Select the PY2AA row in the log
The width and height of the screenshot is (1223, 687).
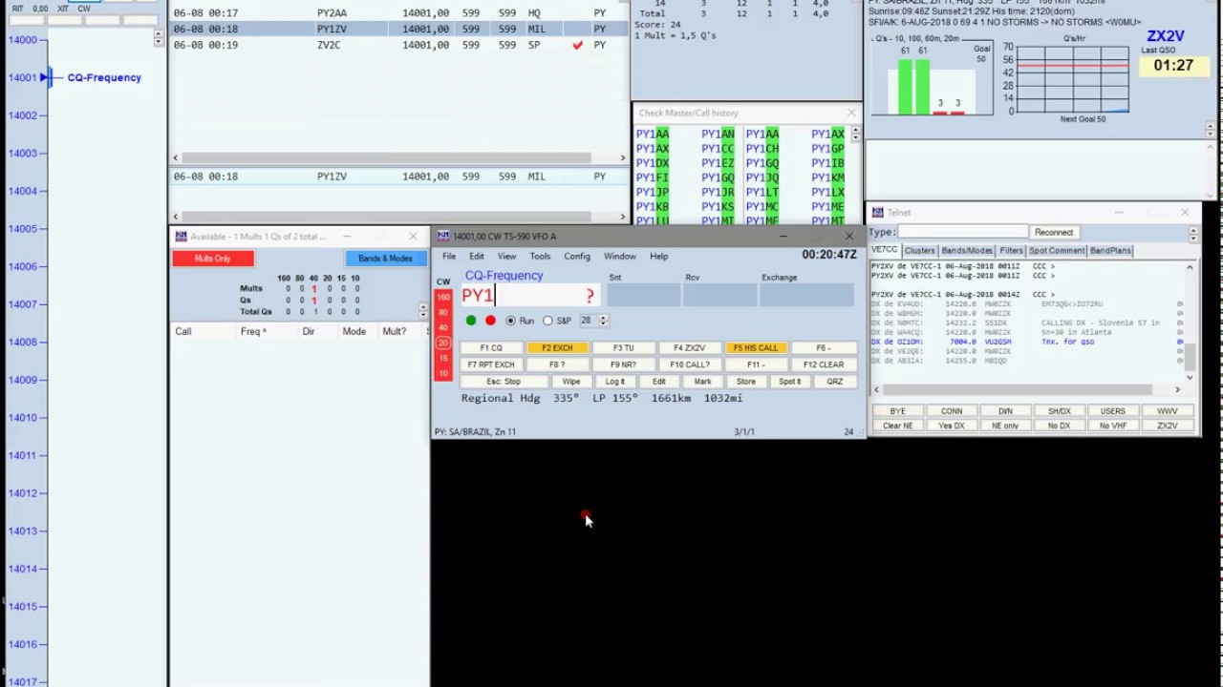(x=399, y=13)
